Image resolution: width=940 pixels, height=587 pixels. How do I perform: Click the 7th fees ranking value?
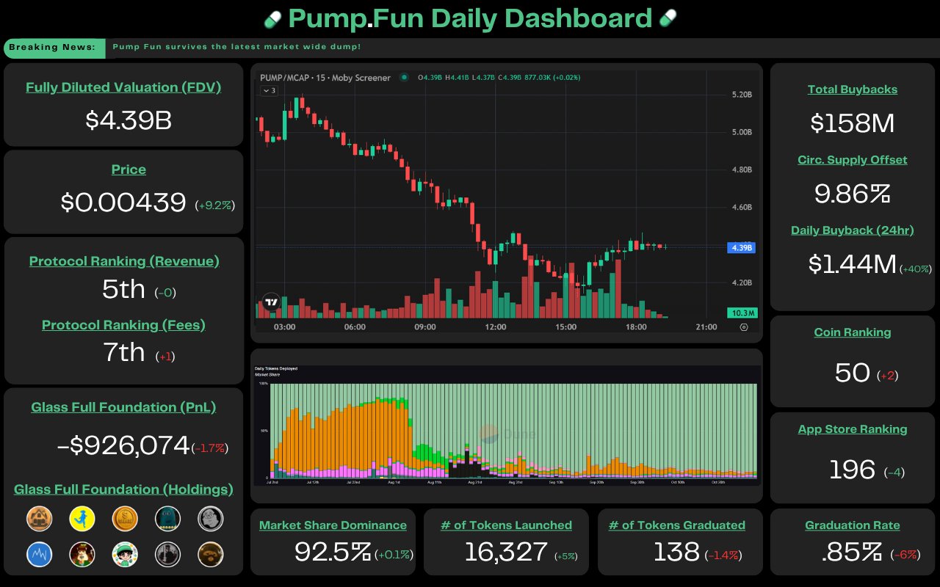124,352
